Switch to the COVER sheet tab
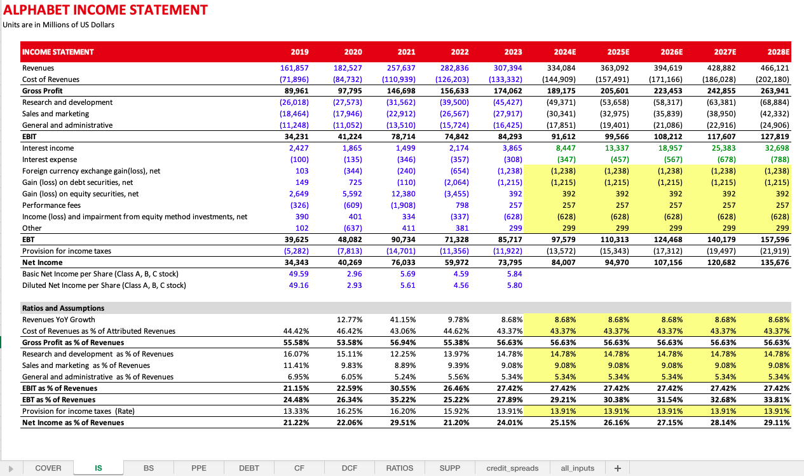Image resolution: width=804 pixels, height=476 pixels. click(x=48, y=468)
